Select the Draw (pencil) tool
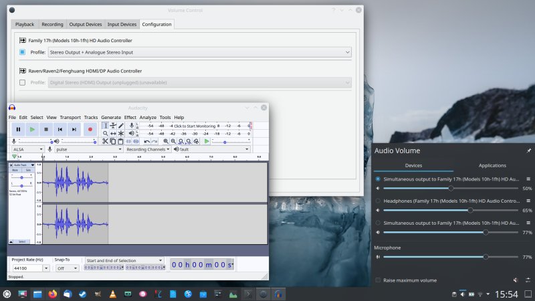Image resolution: width=535 pixels, height=301 pixels. (121, 125)
